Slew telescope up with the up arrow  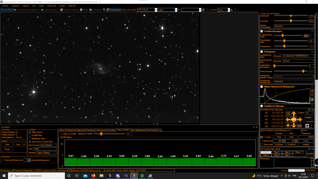tap(294, 114)
